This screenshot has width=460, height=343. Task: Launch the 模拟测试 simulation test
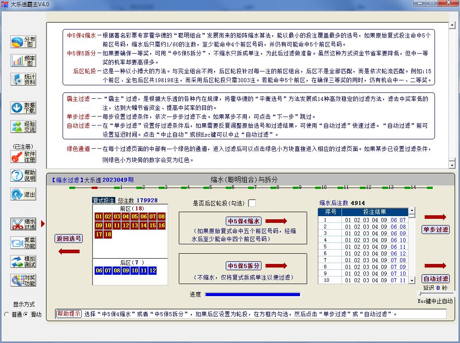point(23,262)
